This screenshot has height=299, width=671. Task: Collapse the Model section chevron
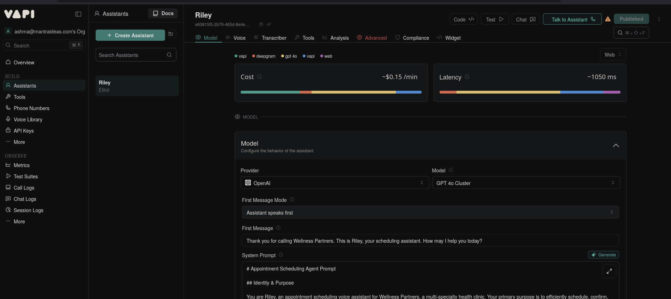pos(616,146)
